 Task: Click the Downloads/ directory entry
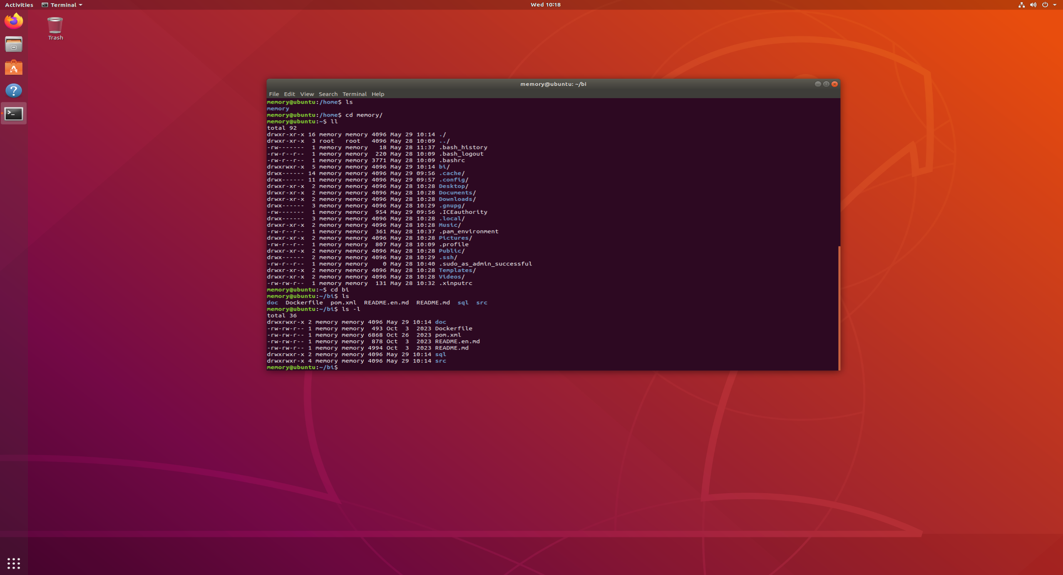457,199
